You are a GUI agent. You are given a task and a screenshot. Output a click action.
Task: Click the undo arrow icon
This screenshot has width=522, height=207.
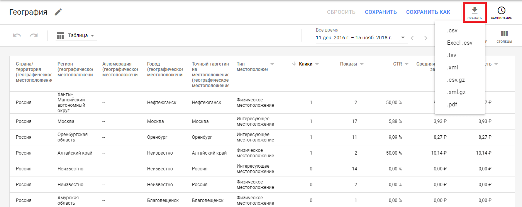[x=17, y=35]
